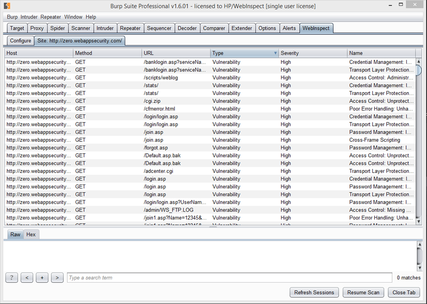Click the search help question mark button
Screen dimensions: 427x304
coord(11,278)
